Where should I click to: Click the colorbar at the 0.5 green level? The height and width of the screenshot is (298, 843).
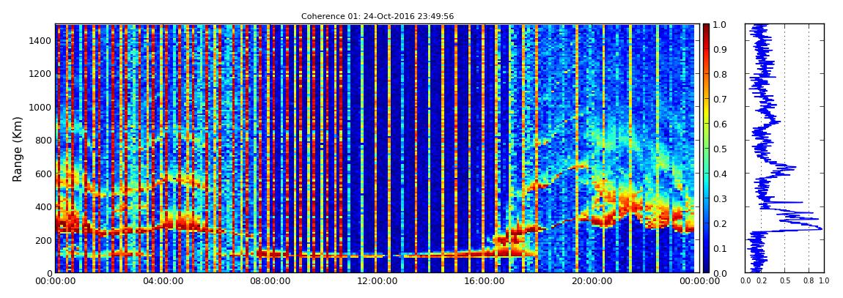[x=707, y=149]
